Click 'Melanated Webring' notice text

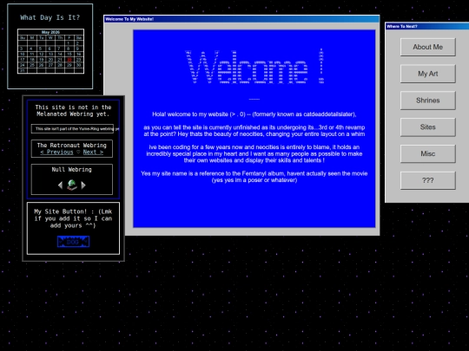(x=73, y=110)
